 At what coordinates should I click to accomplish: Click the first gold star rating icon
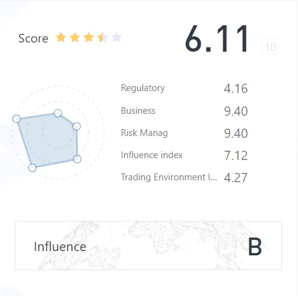(61, 38)
